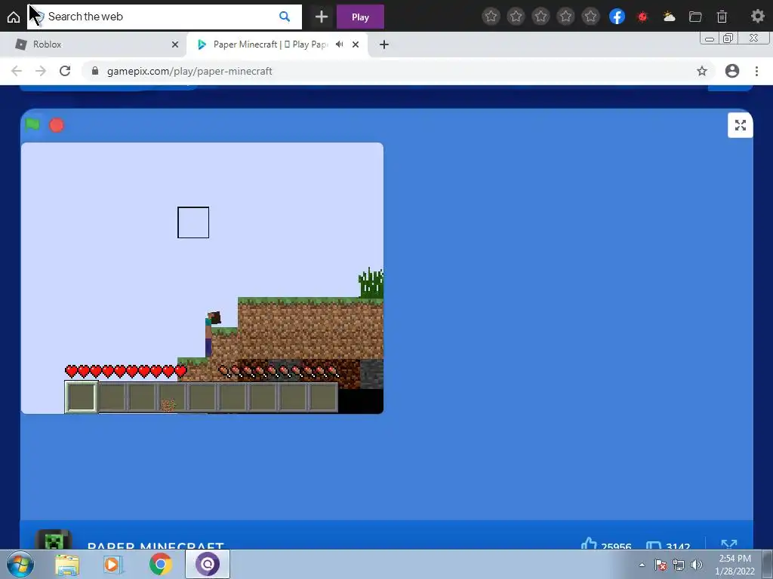Select the first hotbar inventory slot

click(82, 397)
